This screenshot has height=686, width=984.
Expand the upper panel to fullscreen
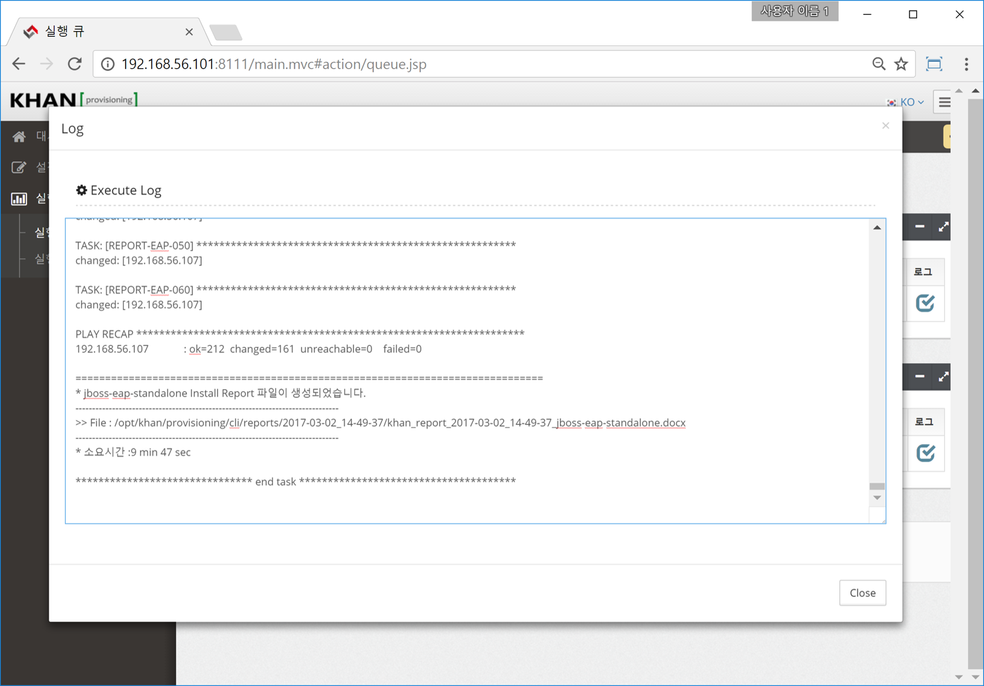943,227
